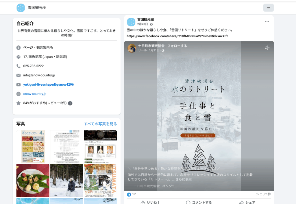
Task: Open the food plate on leaf photo thumbnail
Action: [33, 181]
